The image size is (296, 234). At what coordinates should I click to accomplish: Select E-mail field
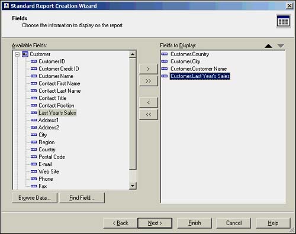pos(45,164)
